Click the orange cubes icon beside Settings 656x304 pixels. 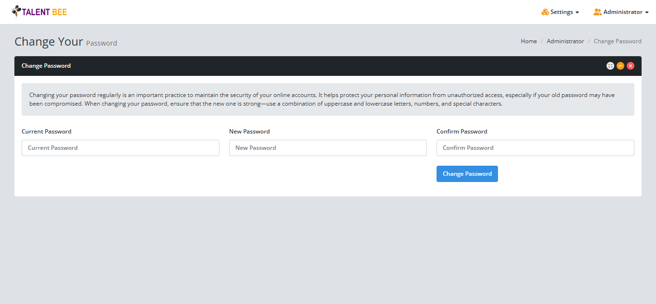[x=545, y=12]
